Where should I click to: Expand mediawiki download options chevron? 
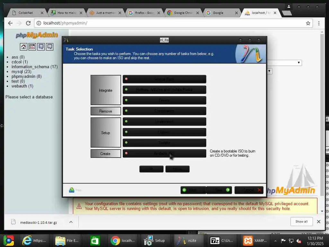[x=71, y=222]
